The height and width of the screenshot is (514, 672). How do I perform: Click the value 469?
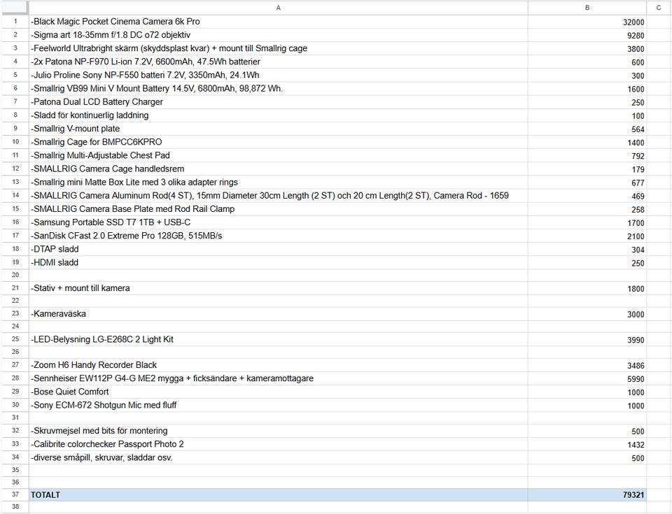638,197
